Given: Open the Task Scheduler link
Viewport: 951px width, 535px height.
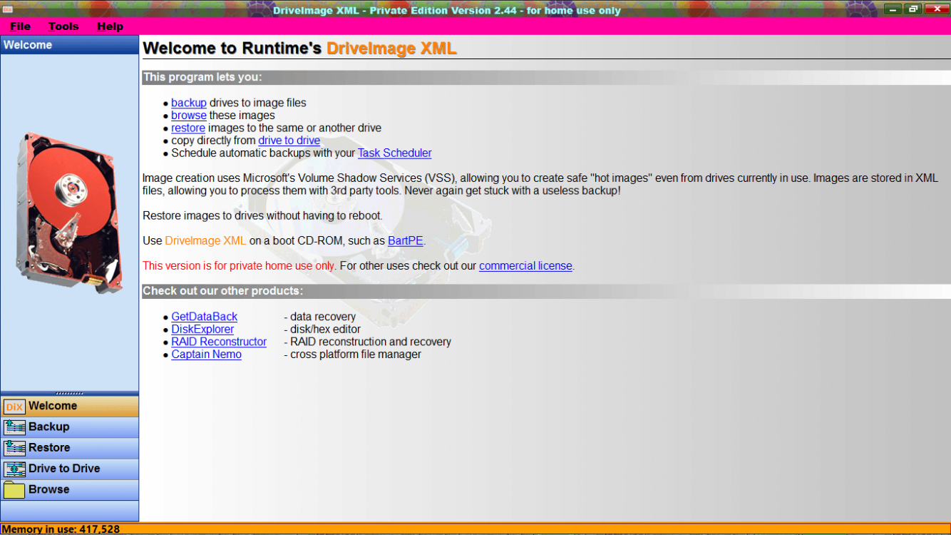Looking at the screenshot, I should point(394,153).
